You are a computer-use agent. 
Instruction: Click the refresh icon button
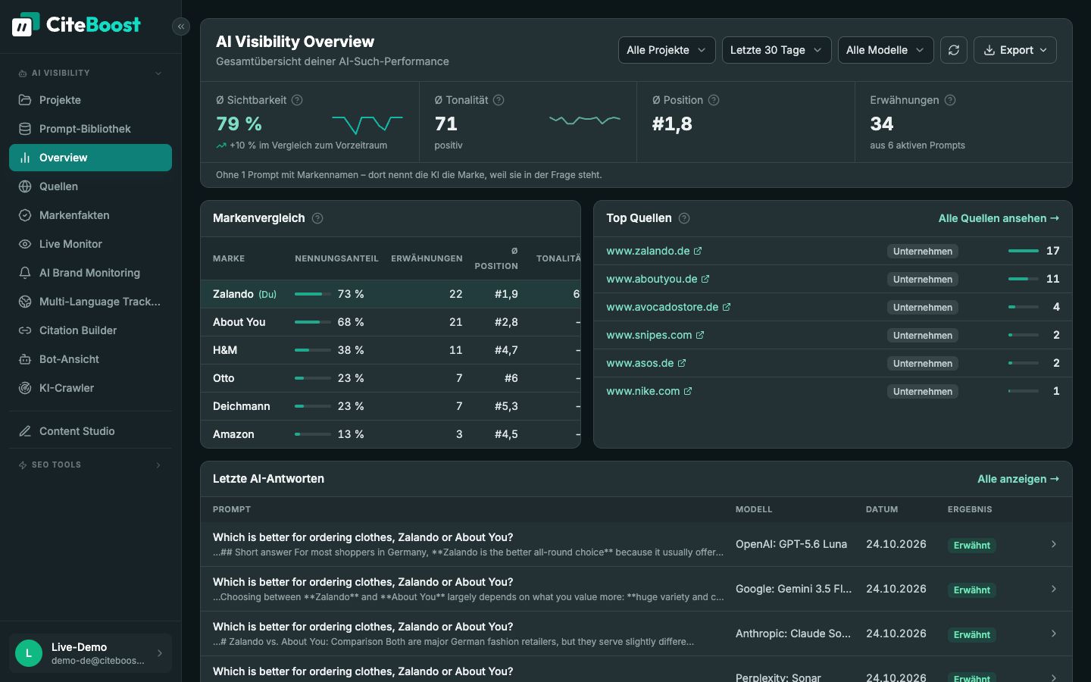(954, 50)
